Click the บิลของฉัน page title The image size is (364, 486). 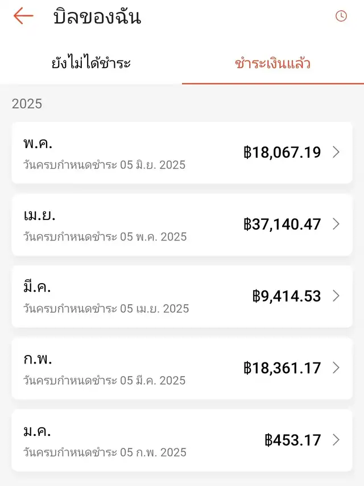point(97,17)
